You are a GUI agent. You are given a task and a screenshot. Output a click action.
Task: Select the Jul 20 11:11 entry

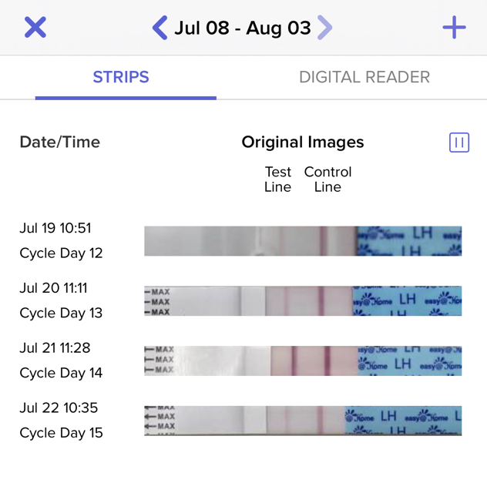tap(53, 288)
